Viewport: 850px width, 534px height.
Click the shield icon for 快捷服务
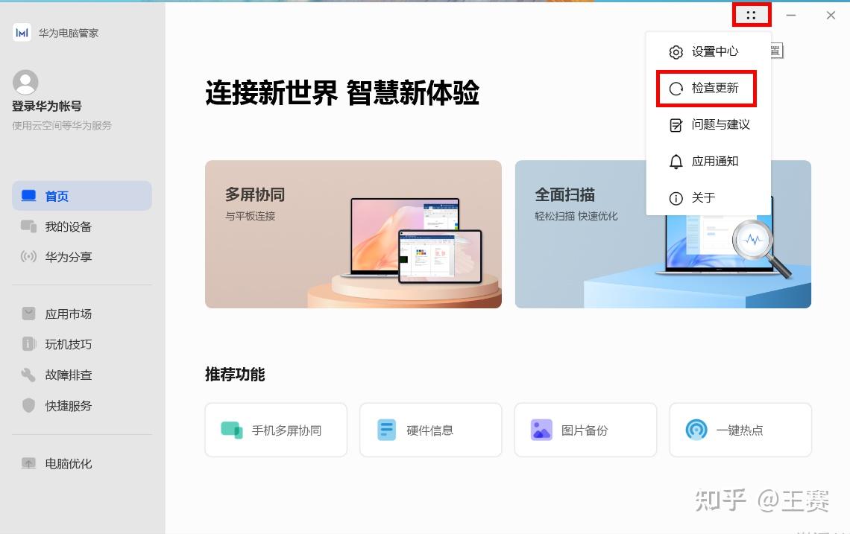tap(28, 405)
